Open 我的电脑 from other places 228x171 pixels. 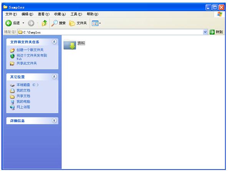pos(23,102)
